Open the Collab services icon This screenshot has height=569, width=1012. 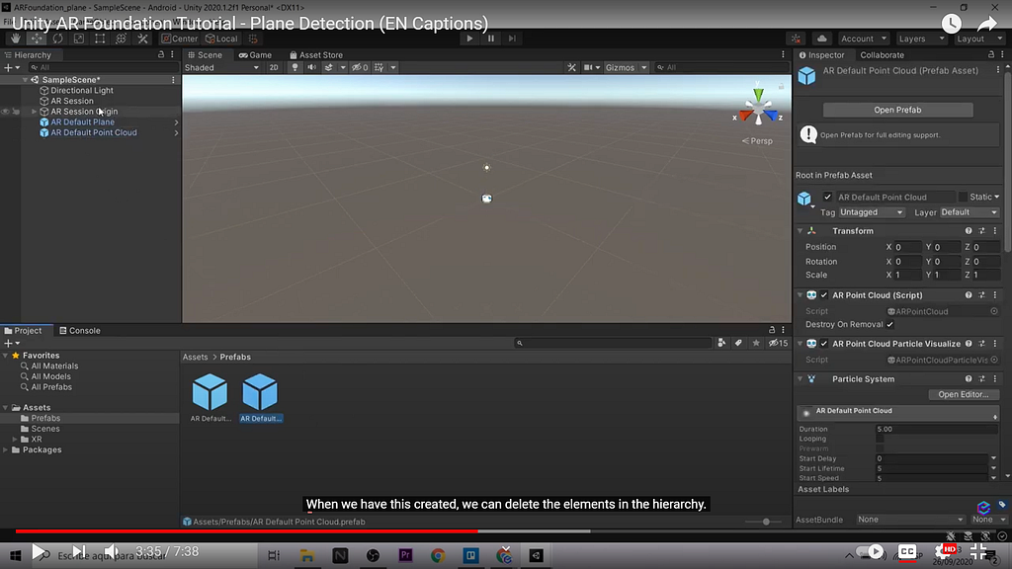(796, 39)
